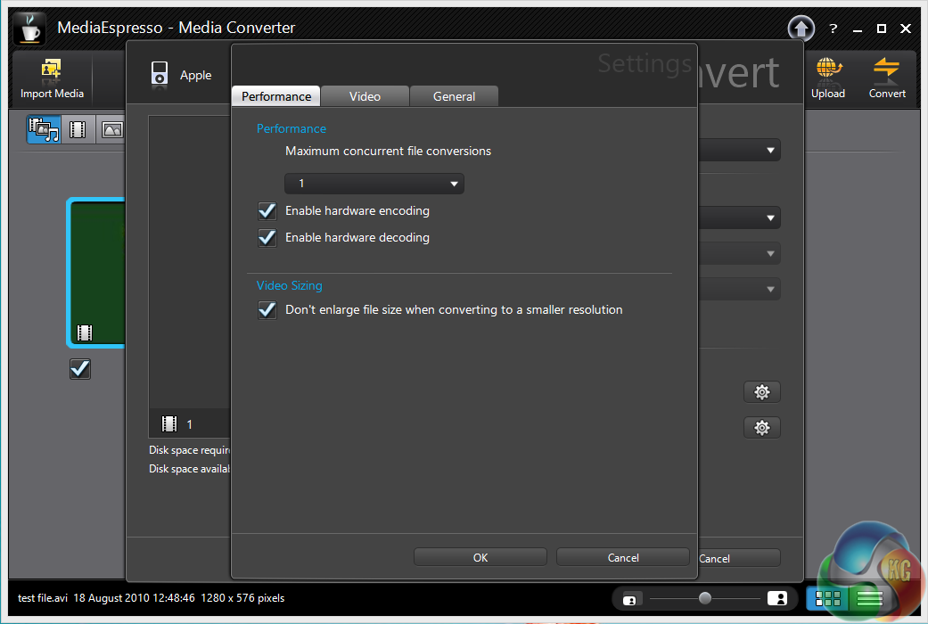Click the upgrade arrow icon in title bar
This screenshot has width=928, height=624.
tap(801, 29)
